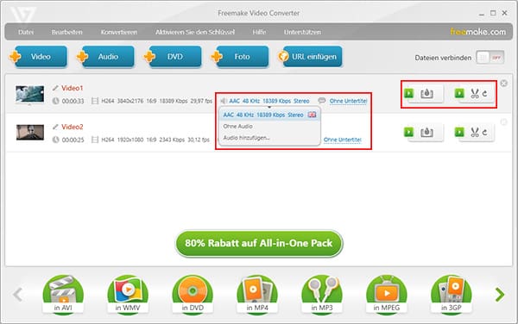Click the Video1 thumbnail
Screen dimensions: 518x324
point(29,94)
